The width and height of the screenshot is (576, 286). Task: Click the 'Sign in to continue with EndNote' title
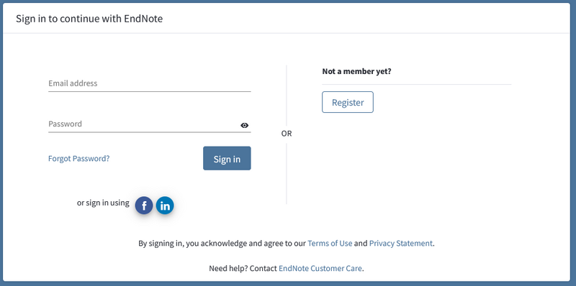[89, 19]
